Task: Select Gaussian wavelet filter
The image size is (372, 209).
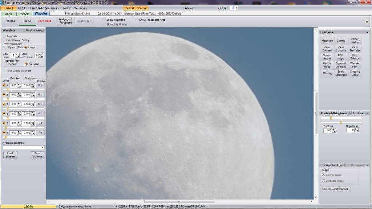Action: coord(26,64)
